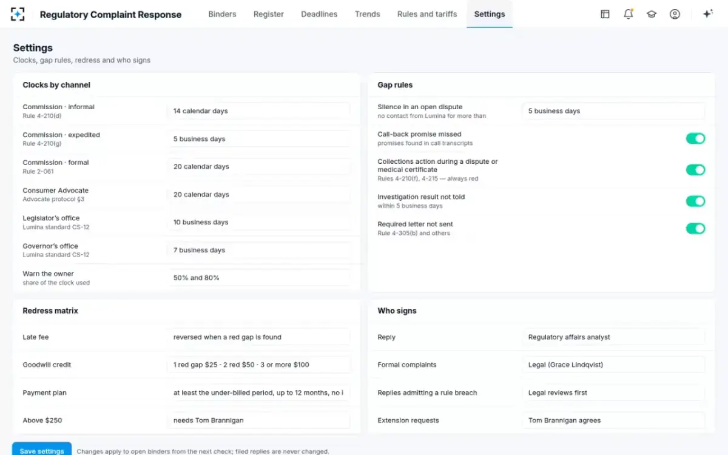Screen dimensions: 728x455
Task: Click the Regulatory Complaint Response title
Action: pos(110,15)
